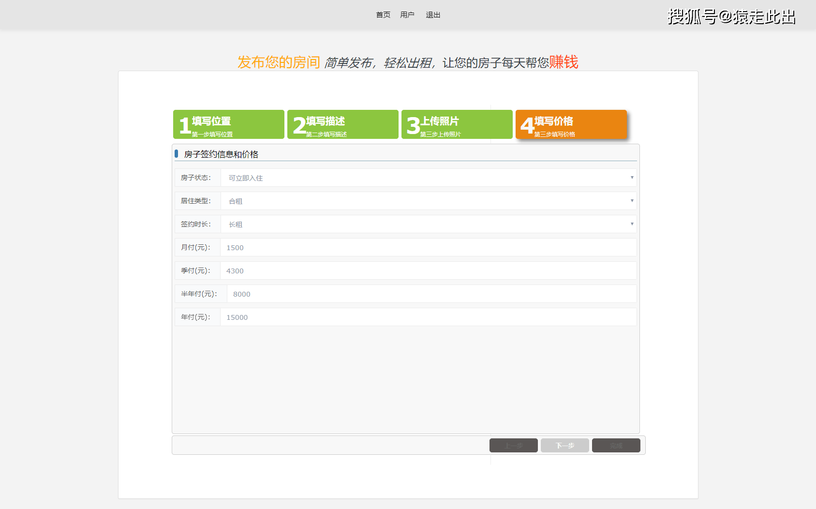816x509 pixels.
Task: Click the 上一步 previous step button
Action: (514, 446)
